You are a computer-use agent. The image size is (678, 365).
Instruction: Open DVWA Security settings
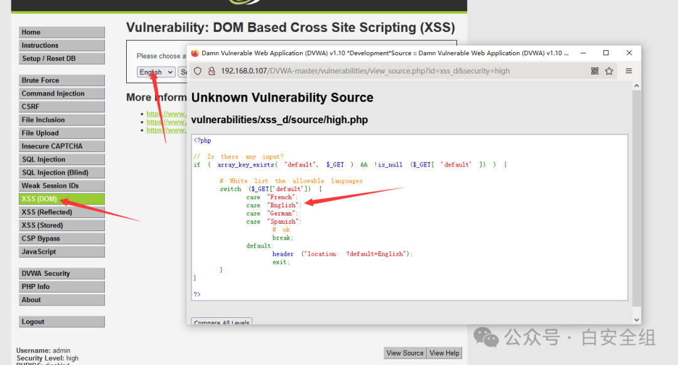62,274
